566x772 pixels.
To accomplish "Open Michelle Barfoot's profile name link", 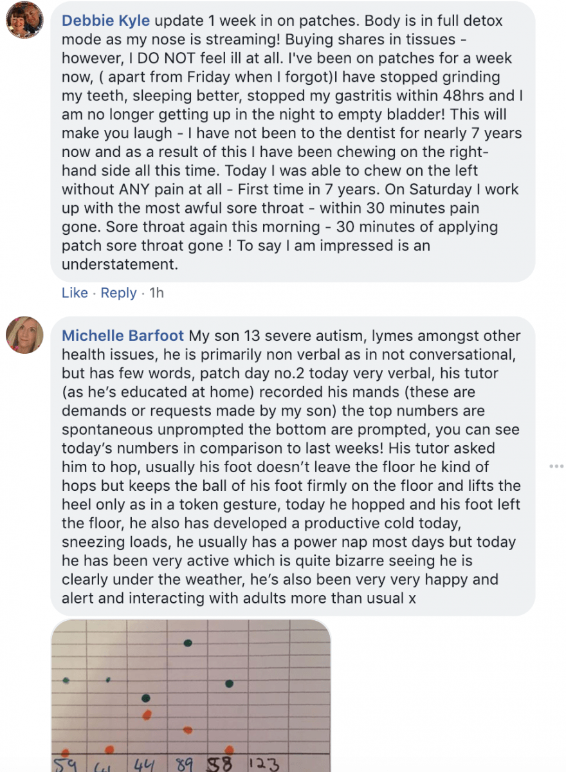I will 122,335.
